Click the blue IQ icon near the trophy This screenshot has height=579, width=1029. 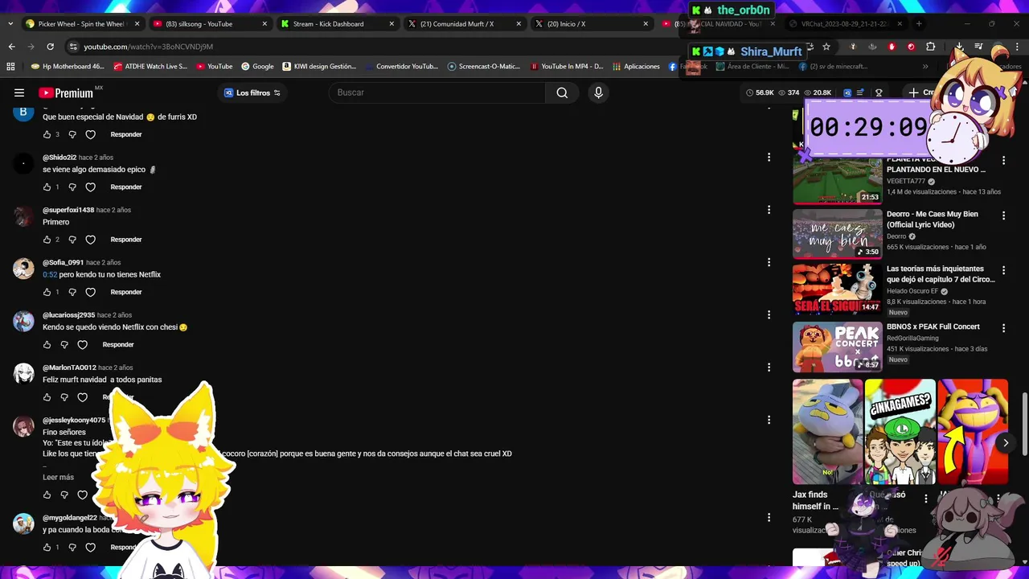click(x=847, y=92)
